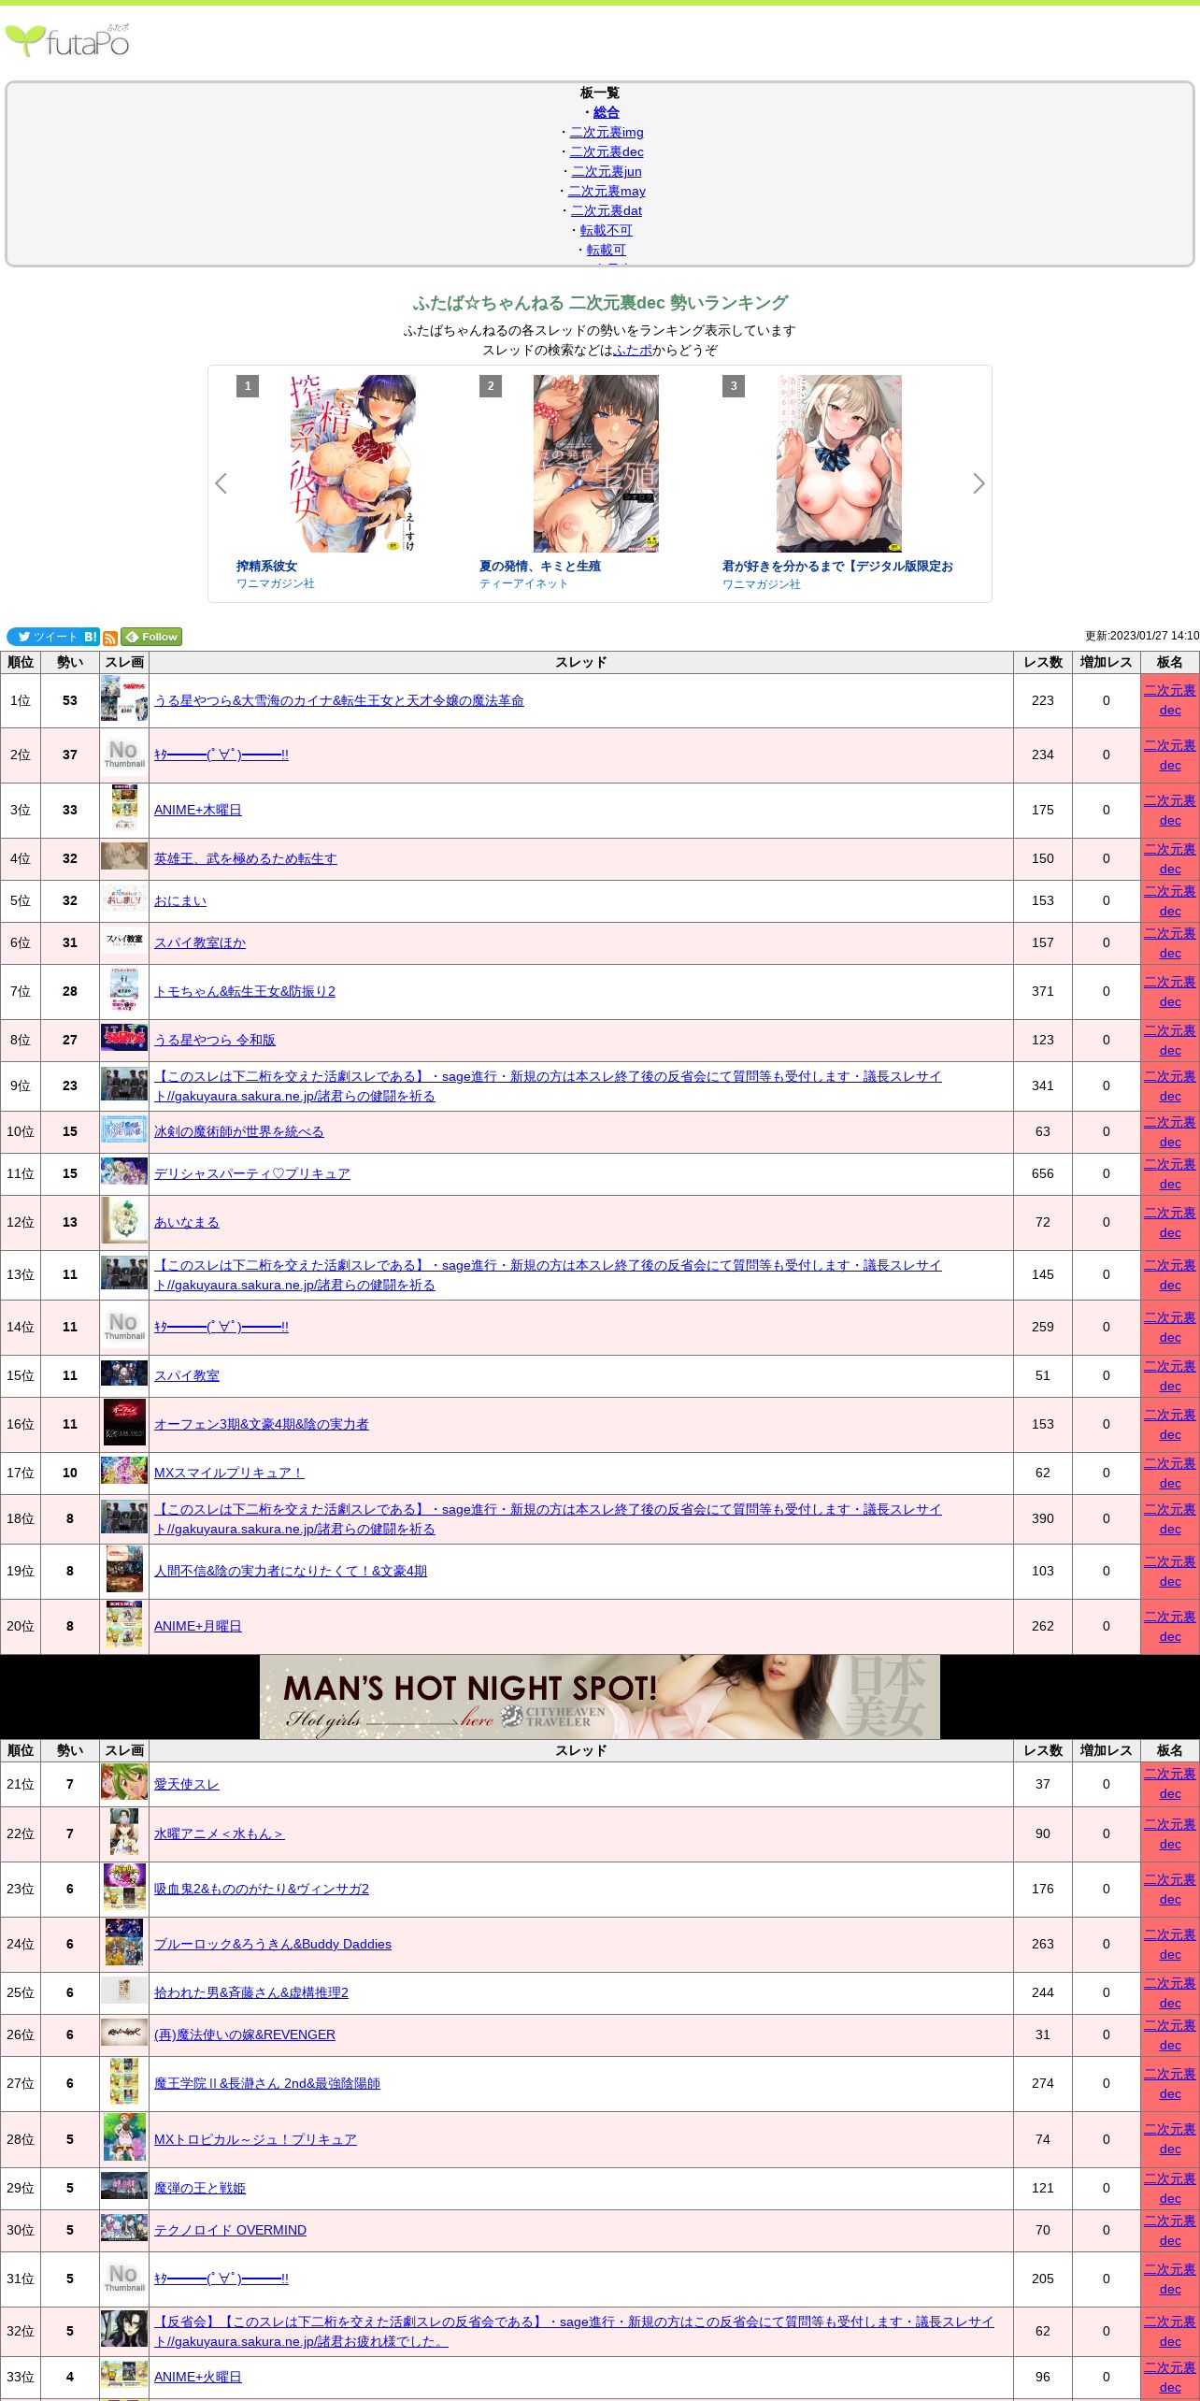The height and width of the screenshot is (2401, 1200).
Task: Open the 二次元裏dat board link
Action: click(607, 210)
